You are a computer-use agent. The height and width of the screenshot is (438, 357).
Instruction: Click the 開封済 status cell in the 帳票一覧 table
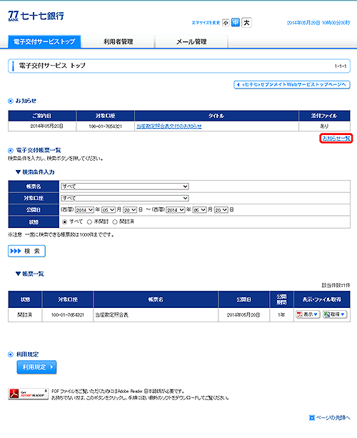(x=25, y=315)
